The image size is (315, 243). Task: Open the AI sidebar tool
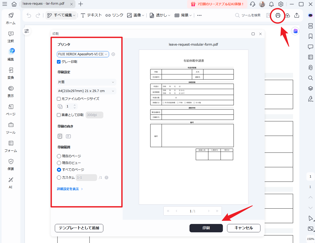pyautogui.click(x=11, y=183)
